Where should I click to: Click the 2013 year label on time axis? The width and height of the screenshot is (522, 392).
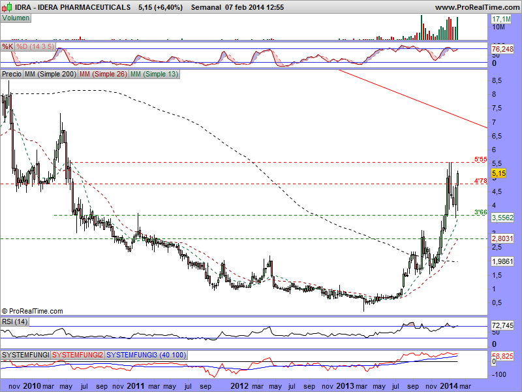[x=345, y=386]
